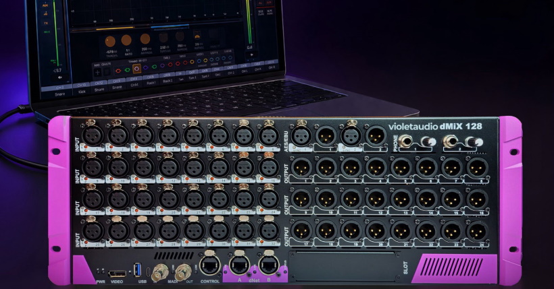
Task: Select the Back2 channel tab
Action: pyautogui.click(x=168, y=78)
